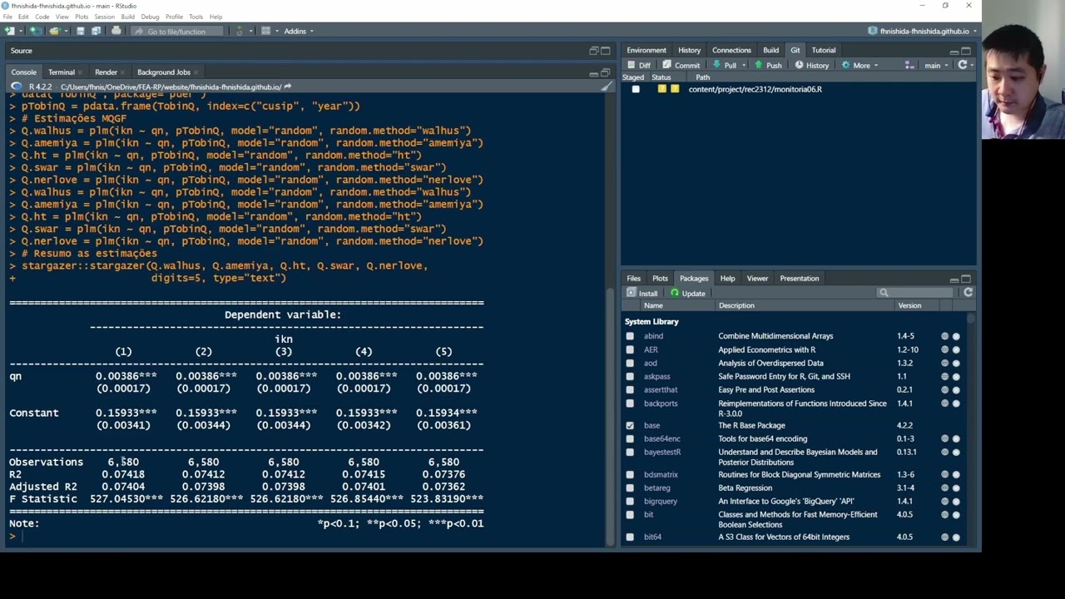The image size is (1065, 599).
Task: Select the monitoria06.R file row in Git
Action: (799, 89)
